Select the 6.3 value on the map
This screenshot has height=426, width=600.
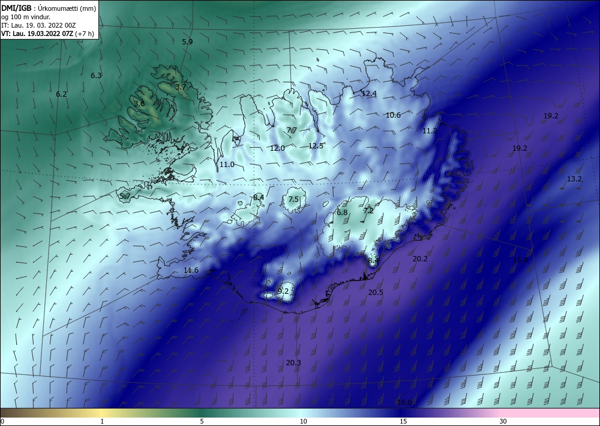[96, 76]
